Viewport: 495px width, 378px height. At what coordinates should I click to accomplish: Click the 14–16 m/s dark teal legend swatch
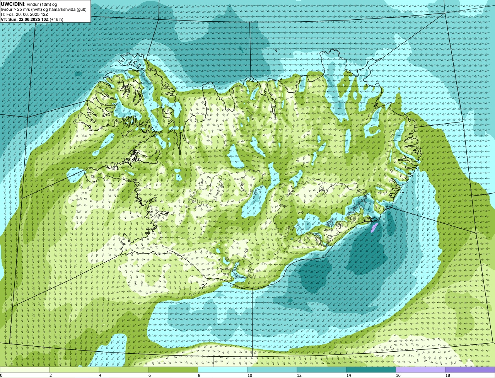[x=371, y=370]
